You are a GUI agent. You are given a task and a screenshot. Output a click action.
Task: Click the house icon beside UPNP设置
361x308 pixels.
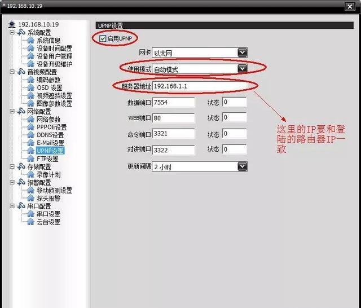(30, 151)
